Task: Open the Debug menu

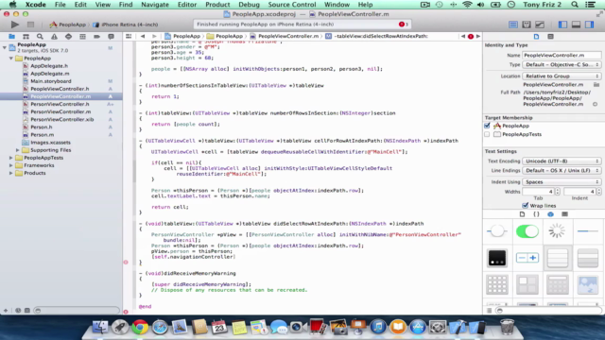Action: [249, 5]
